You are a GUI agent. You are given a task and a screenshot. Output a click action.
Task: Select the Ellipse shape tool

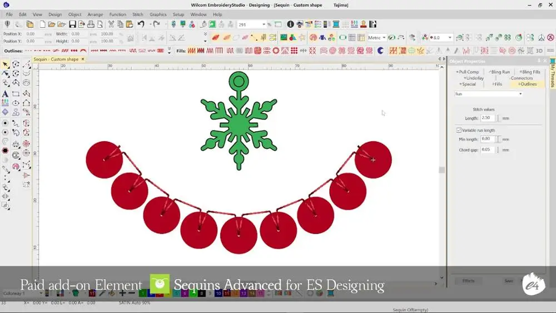[x=16, y=103]
